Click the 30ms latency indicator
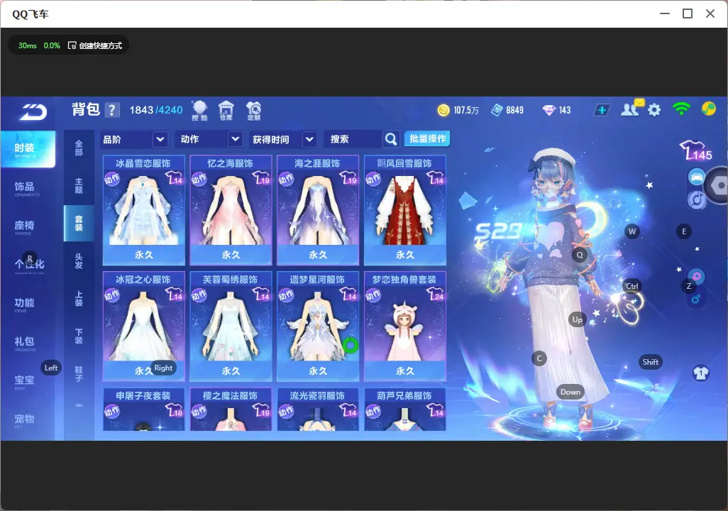 [x=28, y=45]
